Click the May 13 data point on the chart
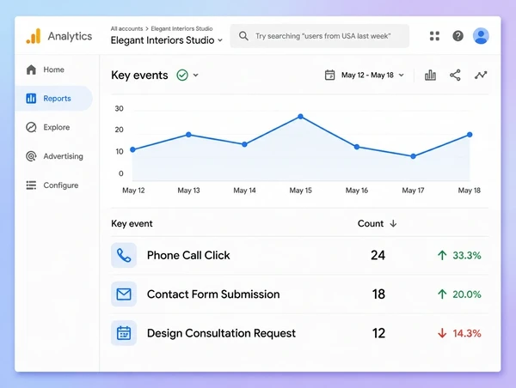Viewport: 516px width, 388px height. 188,135
